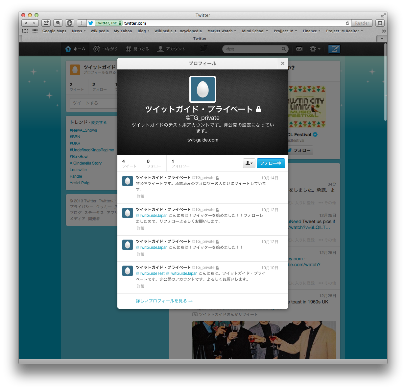Viewport: 406px width, 390px height.
Task: Open Google Maps bookmark
Action: coord(54,31)
